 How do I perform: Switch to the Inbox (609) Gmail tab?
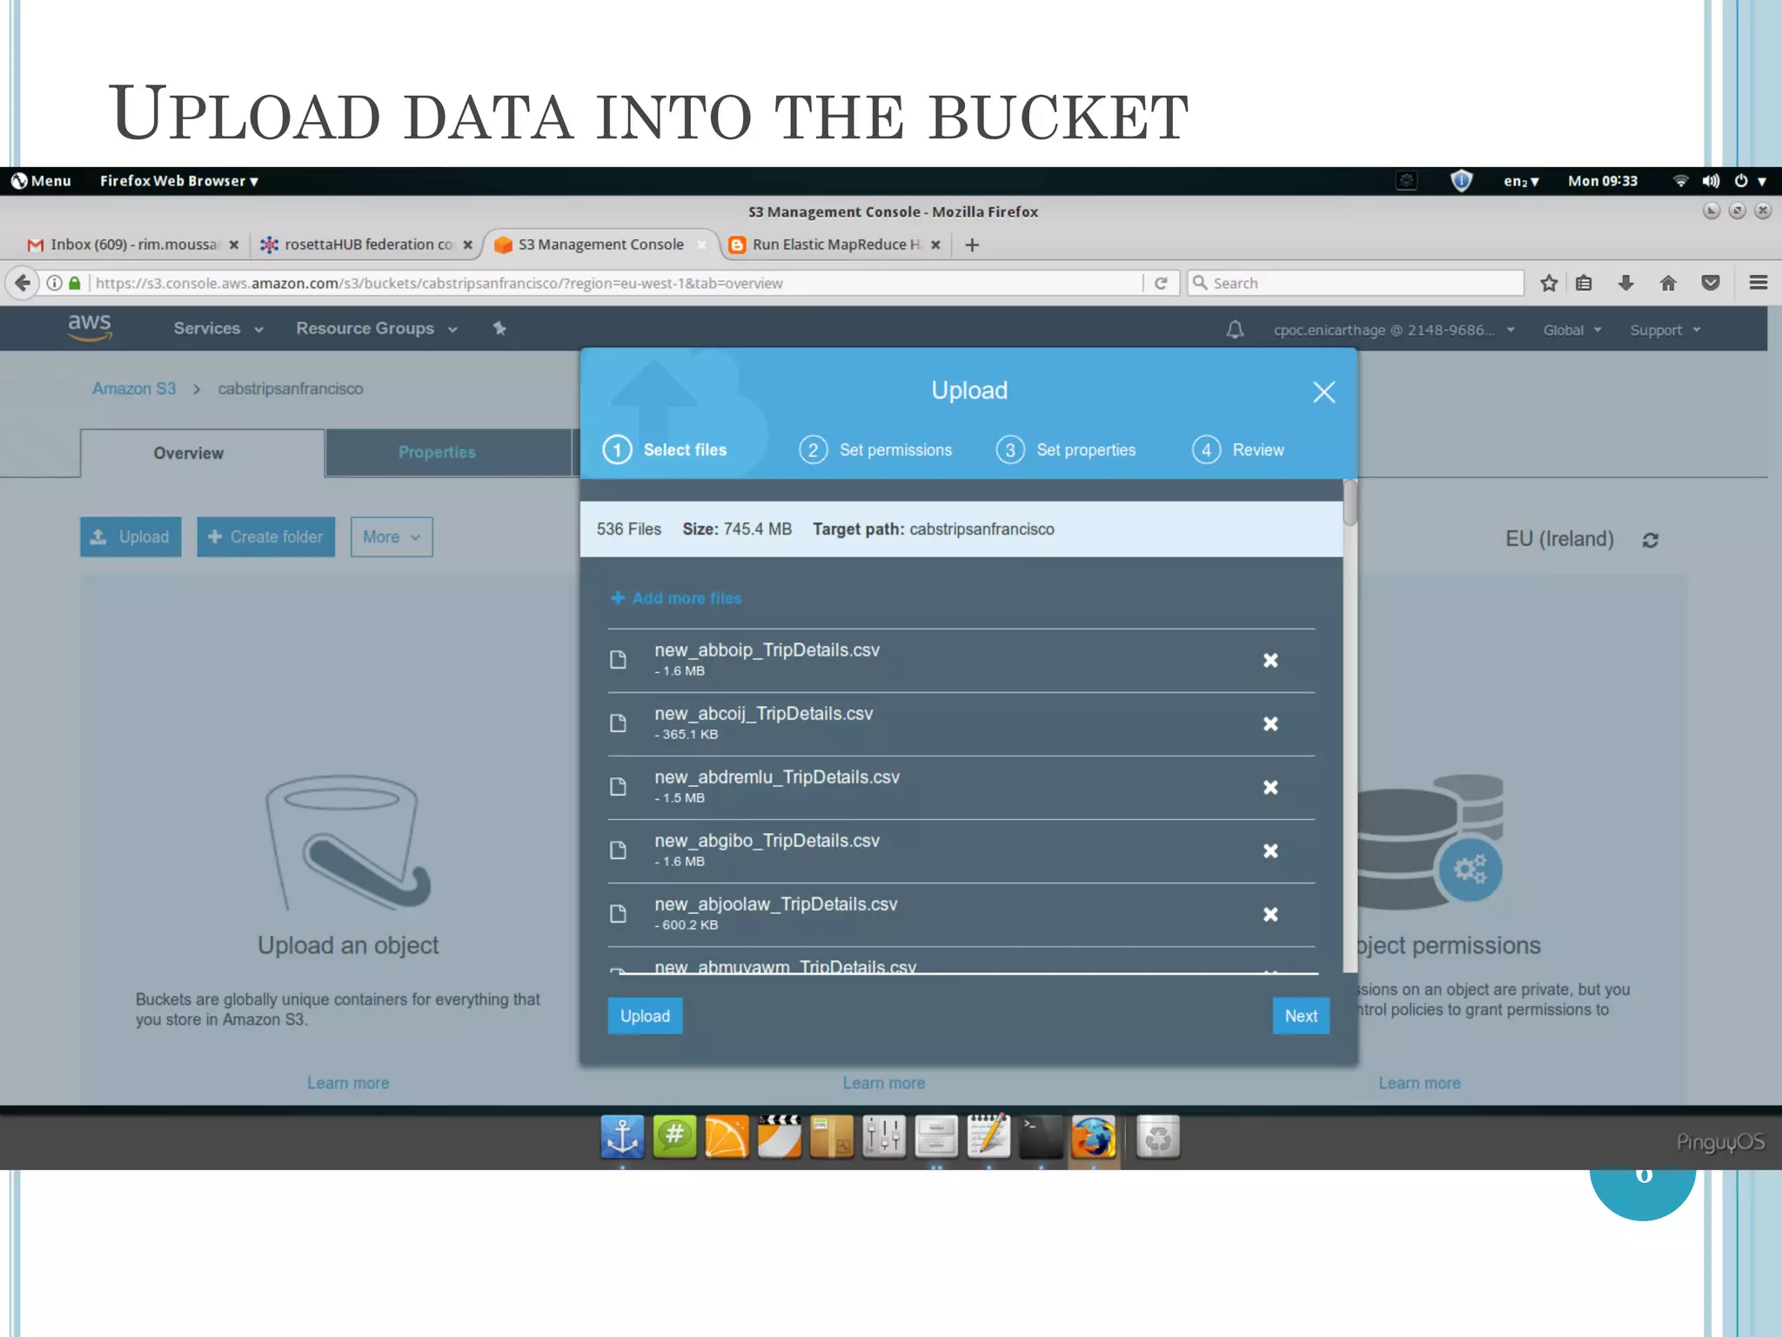click(x=132, y=245)
